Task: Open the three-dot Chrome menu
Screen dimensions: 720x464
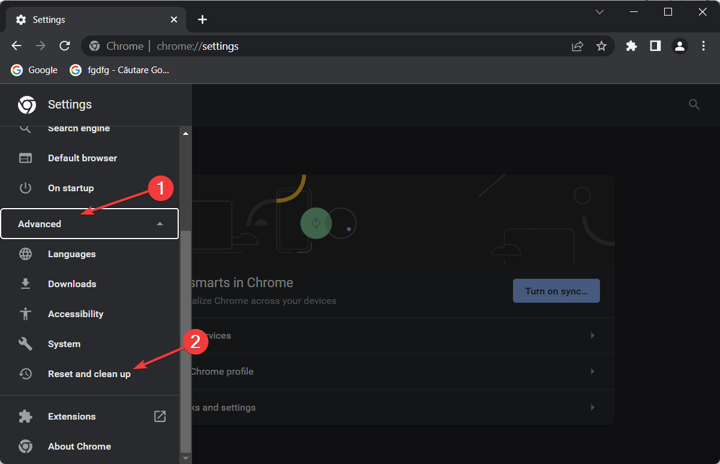Action: coord(703,46)
